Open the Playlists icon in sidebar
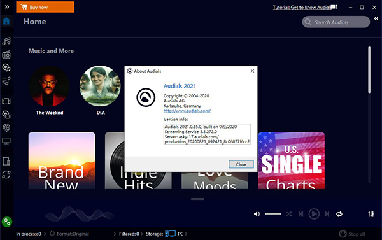The image size is (382, 240). coord(6,81)
